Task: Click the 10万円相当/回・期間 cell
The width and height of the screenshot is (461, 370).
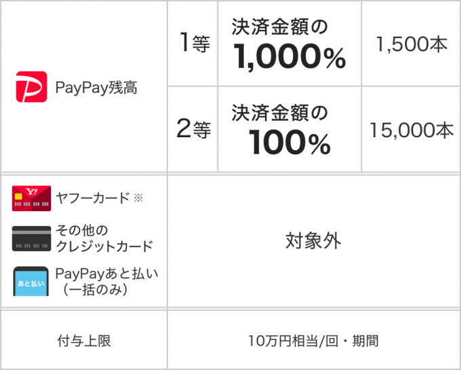Action: pos(314,339)
